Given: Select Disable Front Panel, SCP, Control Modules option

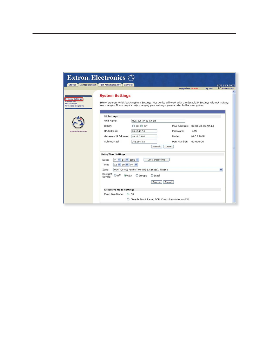Looking at the screenshot, I should click(x=128, y=199).
